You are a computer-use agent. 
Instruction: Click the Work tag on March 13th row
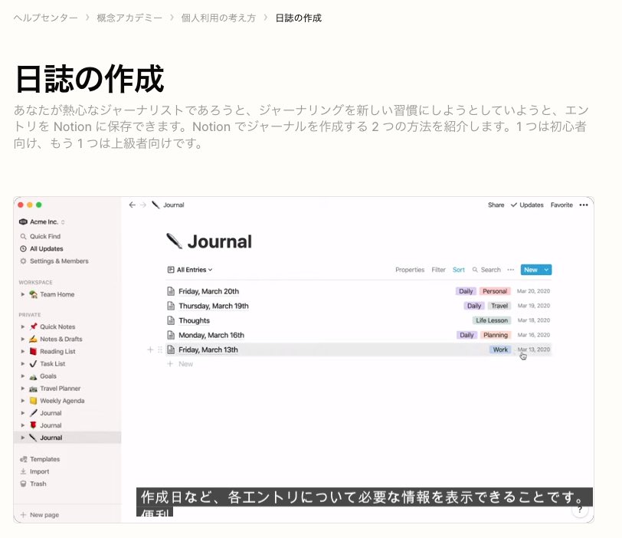(500, 350)
